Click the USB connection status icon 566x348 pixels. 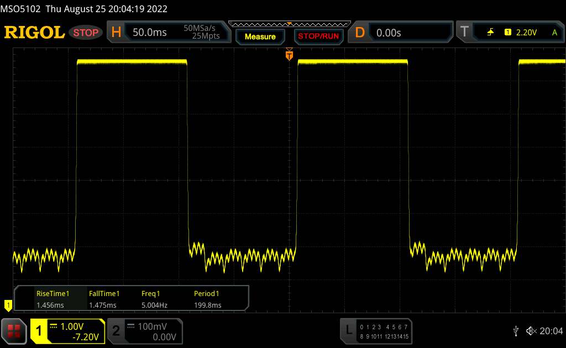coord(516,331)
